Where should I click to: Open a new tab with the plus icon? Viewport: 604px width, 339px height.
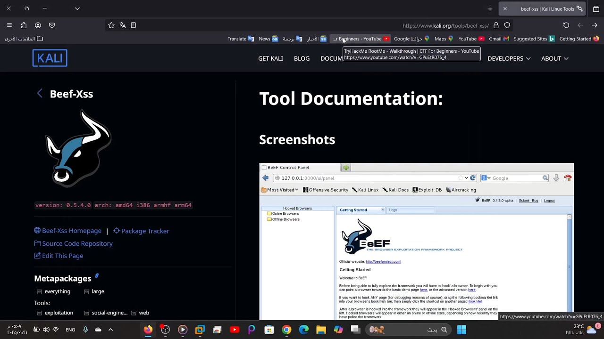click(x=490, y=8)
